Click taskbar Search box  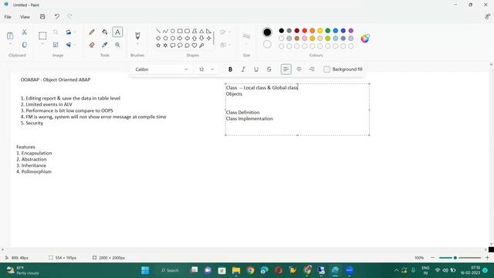(x=170, y=270)
